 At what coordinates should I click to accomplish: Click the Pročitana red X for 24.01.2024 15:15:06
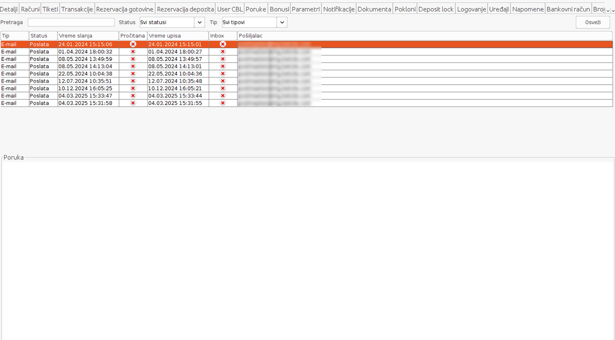click(133, 44)
